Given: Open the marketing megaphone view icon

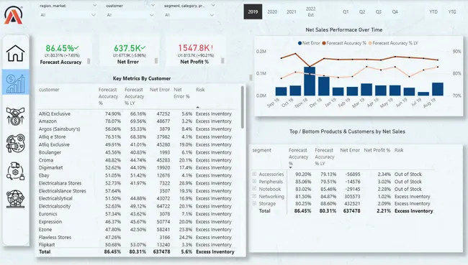Looking at the screenshot, I should (16, 144).
